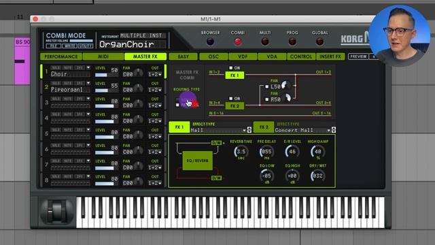Click the UTILITY button under Combi Mode
This screenshot has width=435, height=245.
coord(86,46)
